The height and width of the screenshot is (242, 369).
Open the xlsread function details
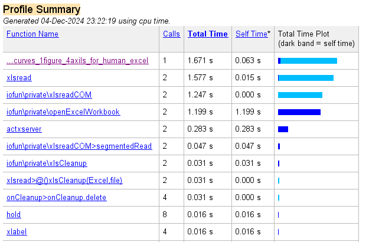coord(19,77)
